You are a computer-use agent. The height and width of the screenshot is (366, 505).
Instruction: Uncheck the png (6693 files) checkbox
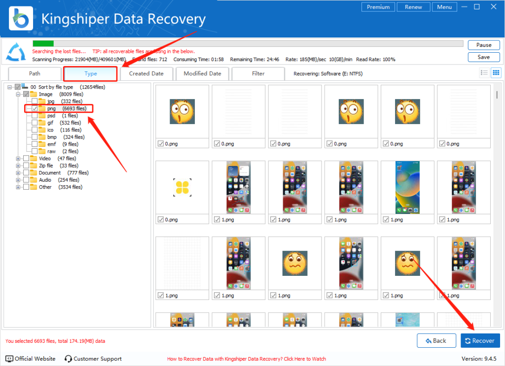(x=35, y=108)
